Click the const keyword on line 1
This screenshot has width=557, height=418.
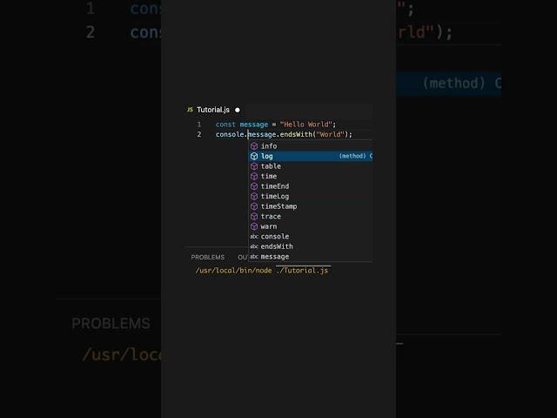click(x=225, y=125)
